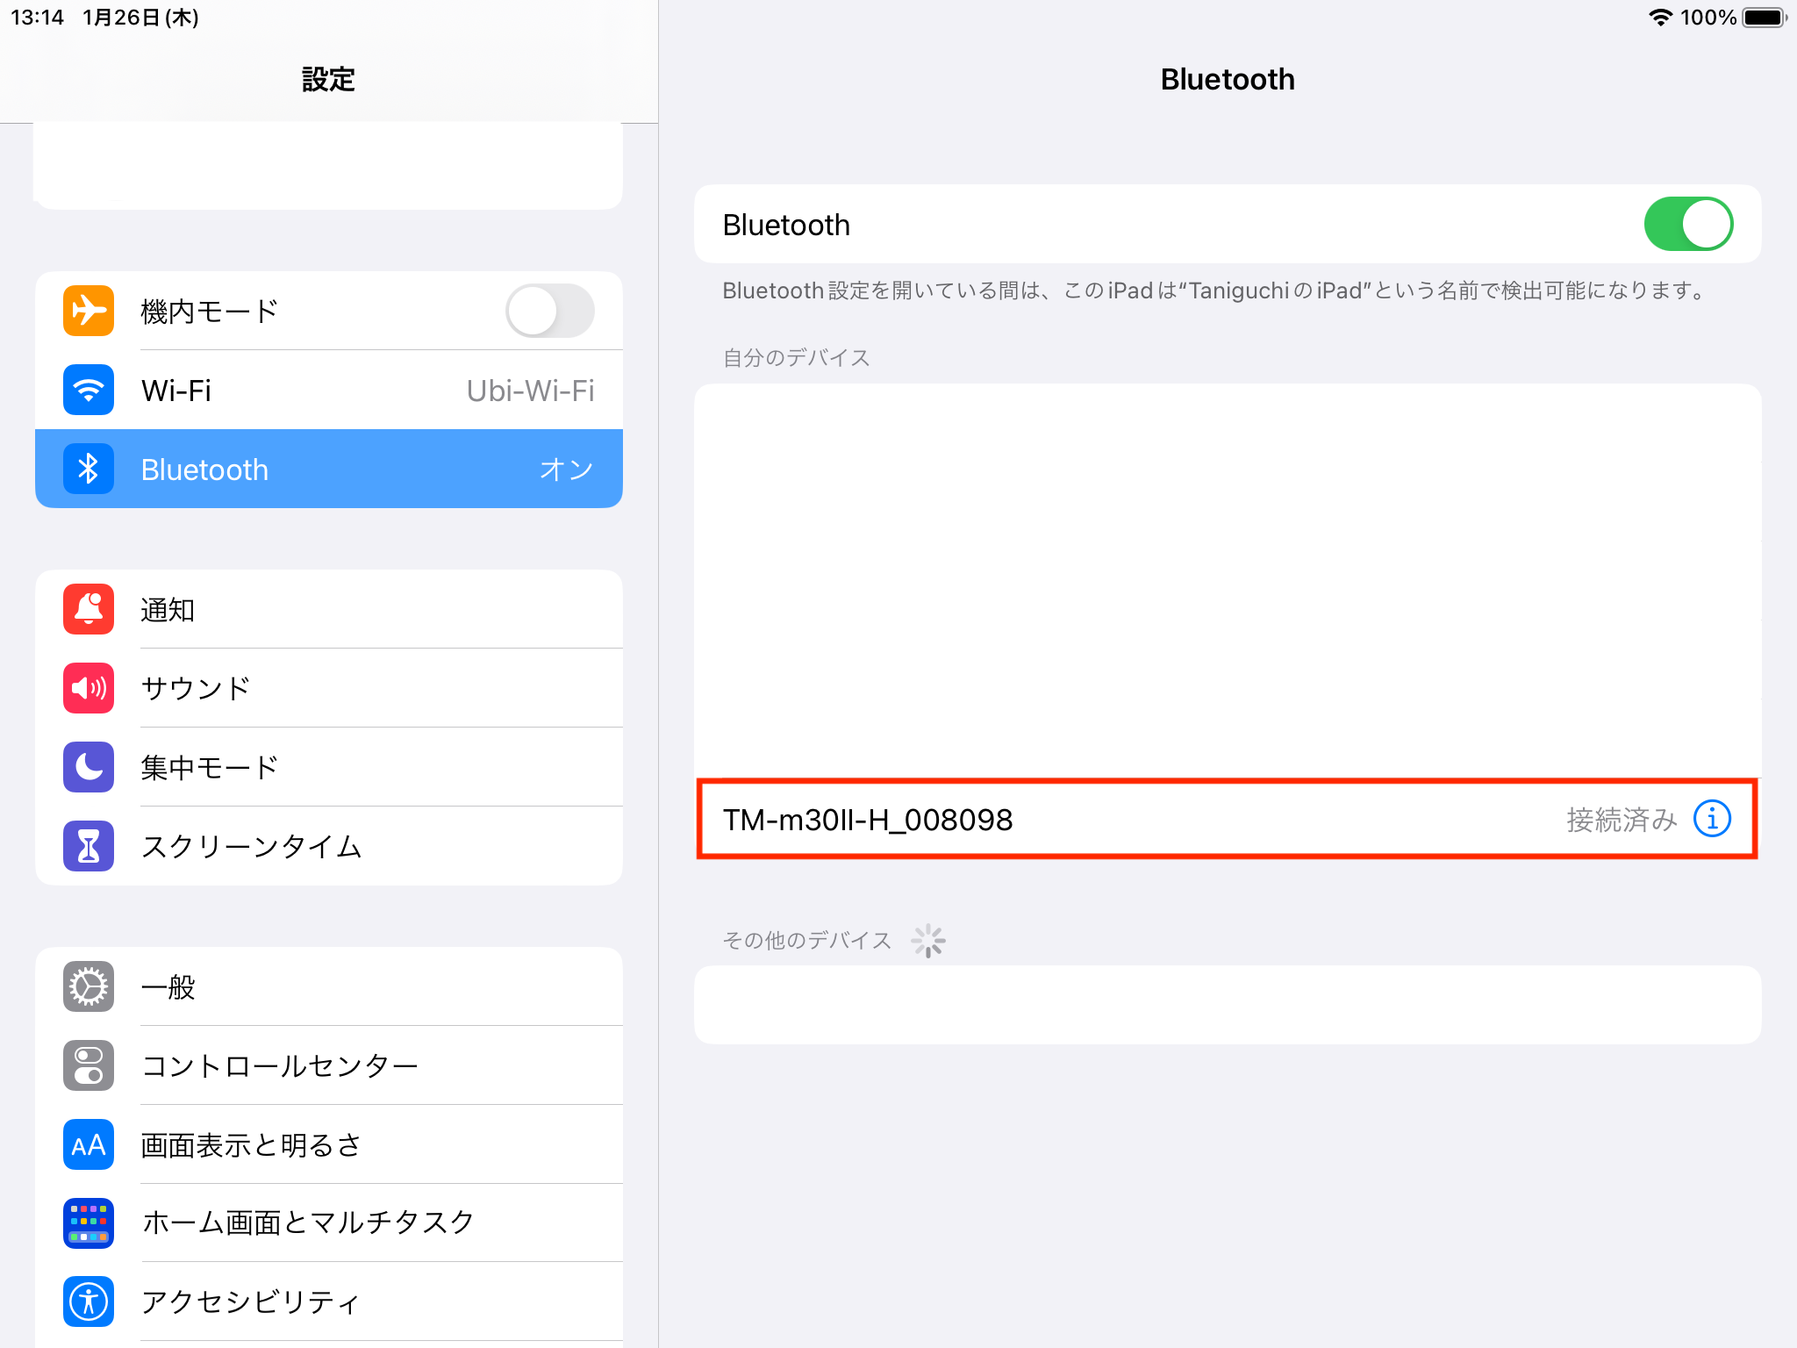1797x1348 pixels.
Task: Tap the 設定 sidebar title
Action: click(x=328, y=79)
